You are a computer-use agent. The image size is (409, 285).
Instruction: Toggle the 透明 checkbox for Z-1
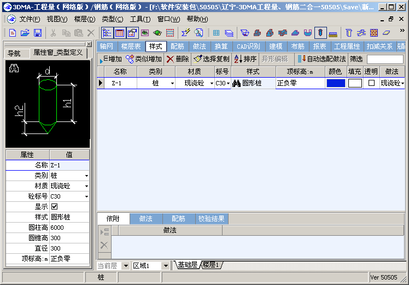click(371, 83)
